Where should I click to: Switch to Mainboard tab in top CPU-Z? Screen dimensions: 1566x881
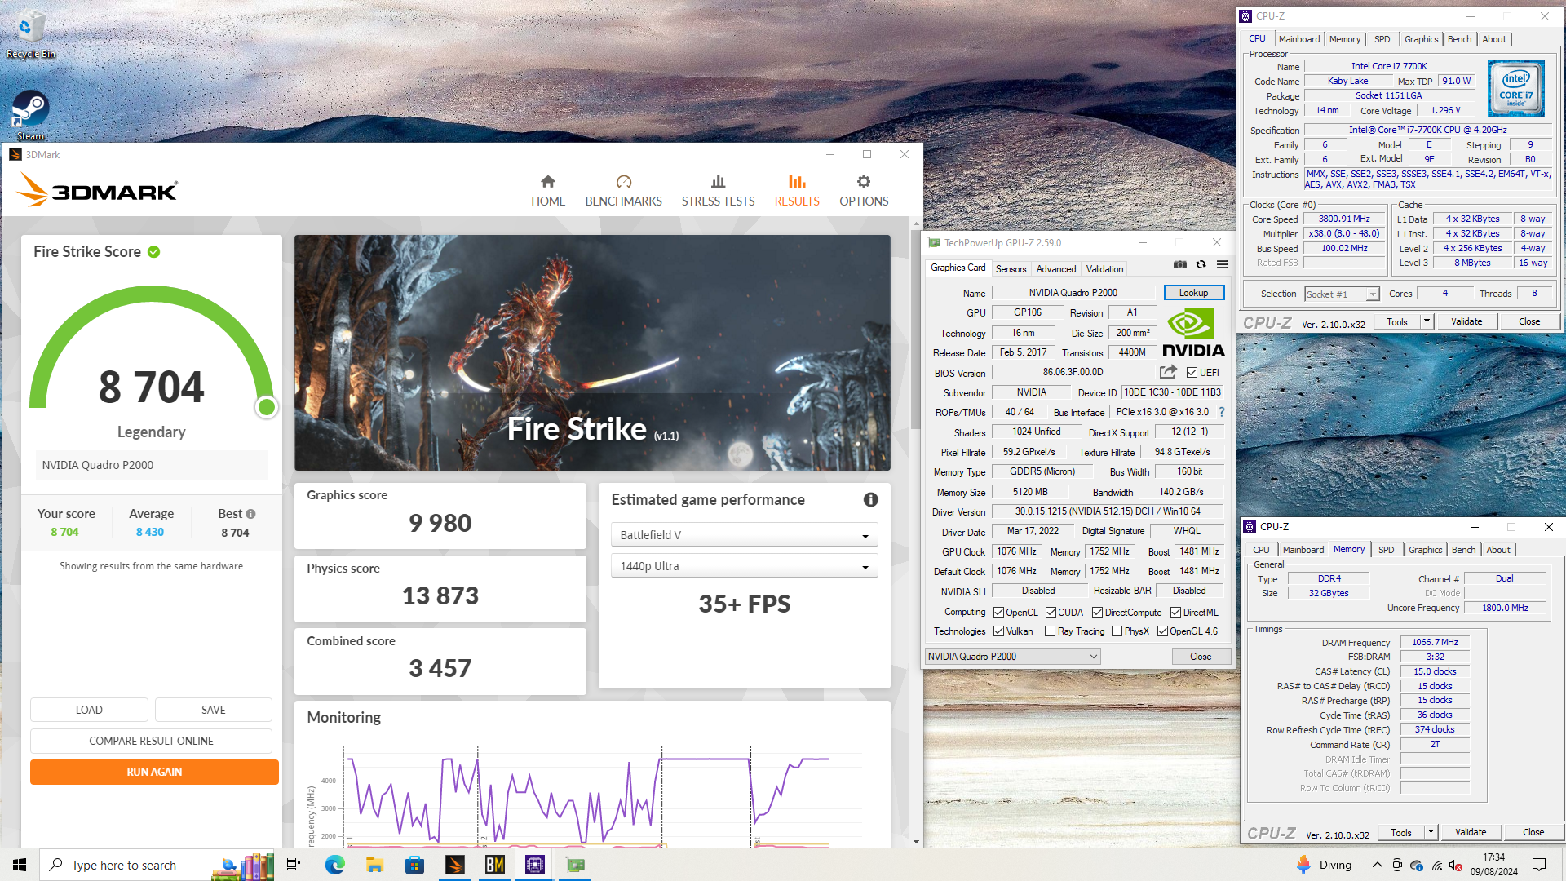coord(1298,39)
